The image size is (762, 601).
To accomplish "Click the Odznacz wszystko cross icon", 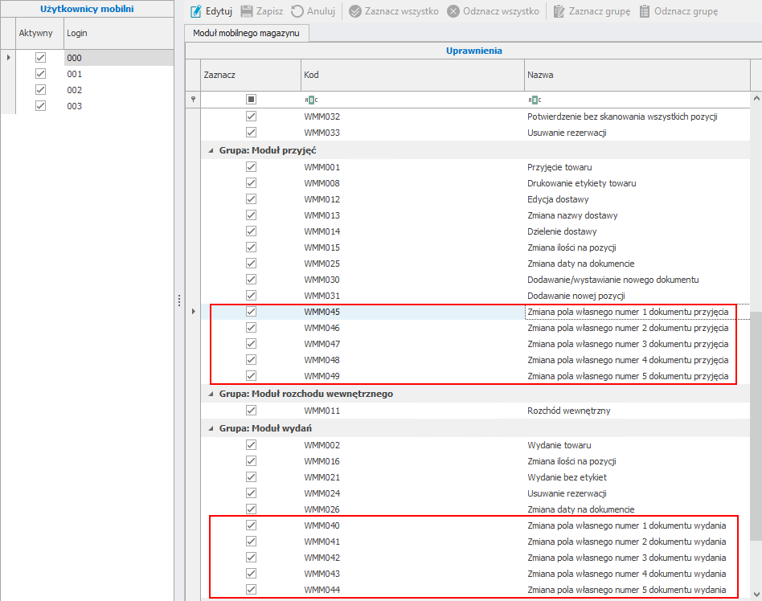I will (453, 12).
